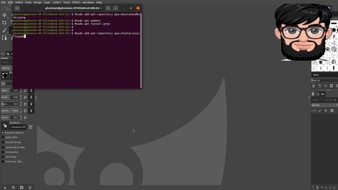Open the terminal hamburger menu
Screen dimensions: 338x190
coord(116,8)
